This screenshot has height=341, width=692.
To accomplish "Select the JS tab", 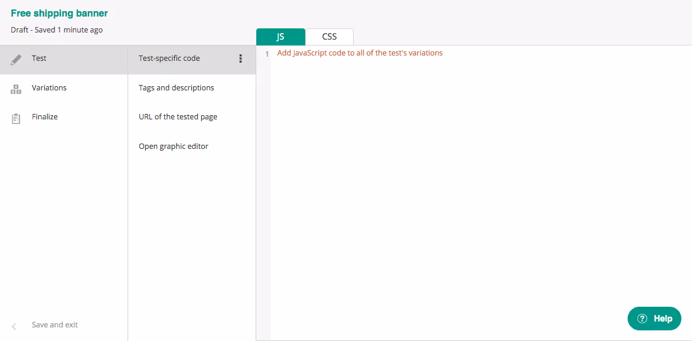I will point(280,36).
